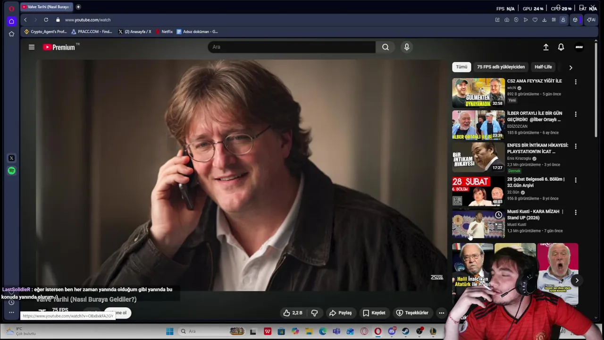
Task: Open options for 'Musti Kusti - KARA MİZAH'
Action: tap(576, 212)
